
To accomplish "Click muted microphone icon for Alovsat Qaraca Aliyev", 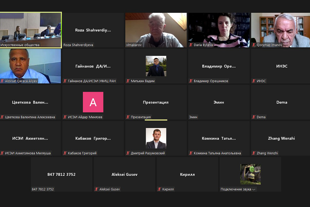I will click(x=2, y=81).
